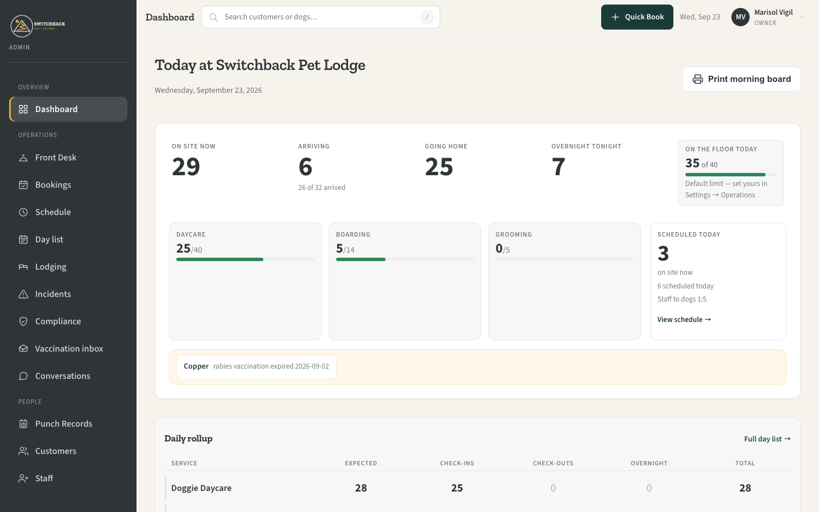
Task: Click the On the Floor Today capacity bar
Action: point(731,175)
